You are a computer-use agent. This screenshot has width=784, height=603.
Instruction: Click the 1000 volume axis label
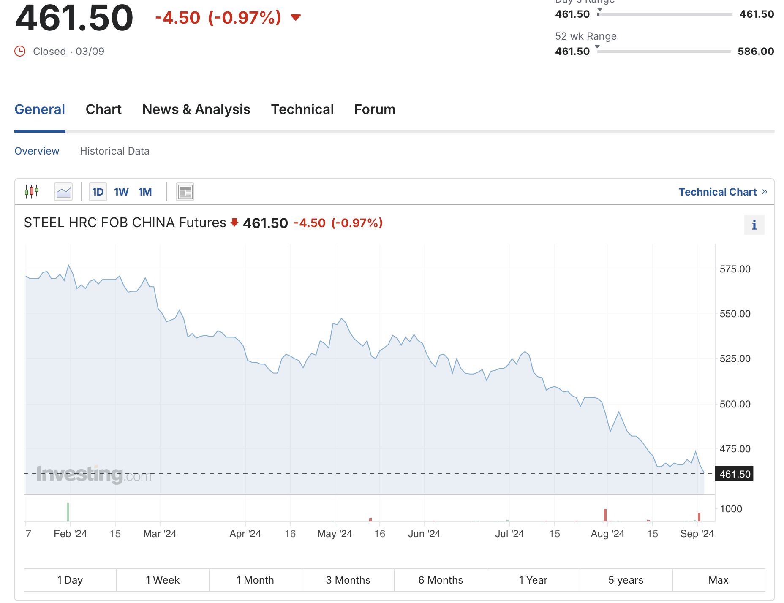731,509
